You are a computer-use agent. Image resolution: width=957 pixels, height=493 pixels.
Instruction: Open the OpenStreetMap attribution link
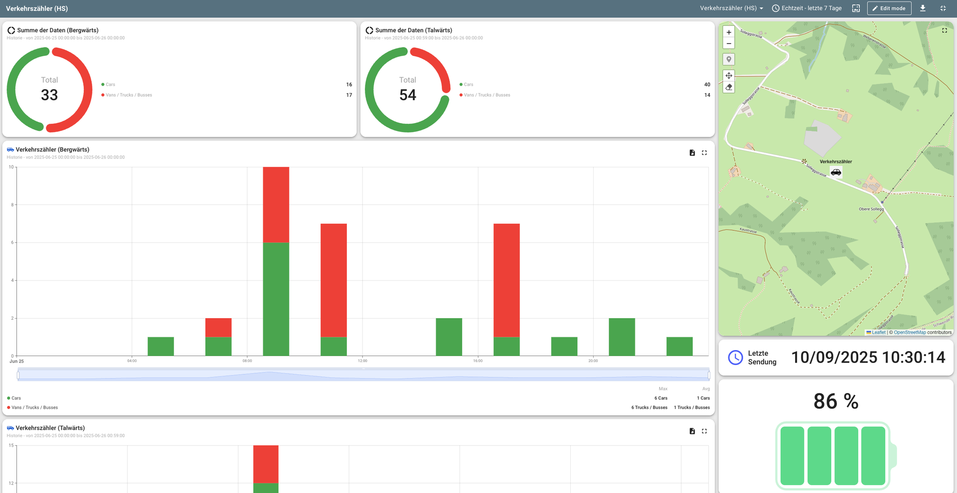[909, 333]
